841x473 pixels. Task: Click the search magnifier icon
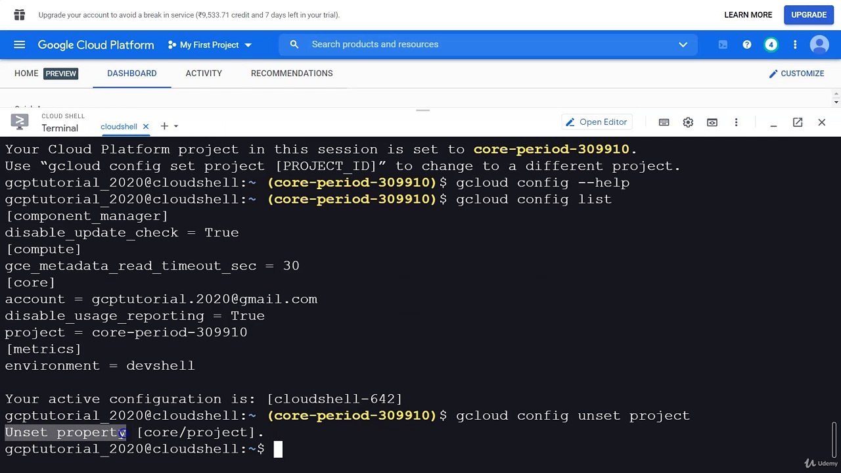click(x=294, y=44)
